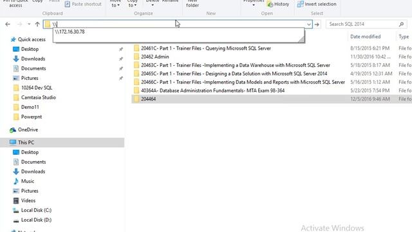Sort by Date modified column
Viewport: 412px width, 232px height.
(x=365, y=37)
